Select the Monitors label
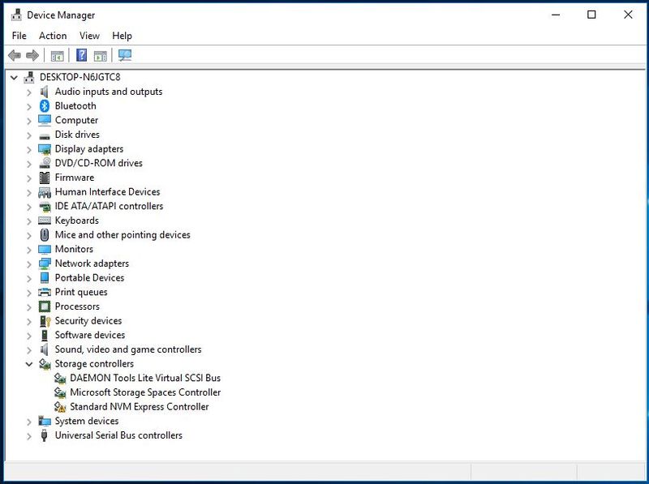The image size is (649, 484). 74,249
